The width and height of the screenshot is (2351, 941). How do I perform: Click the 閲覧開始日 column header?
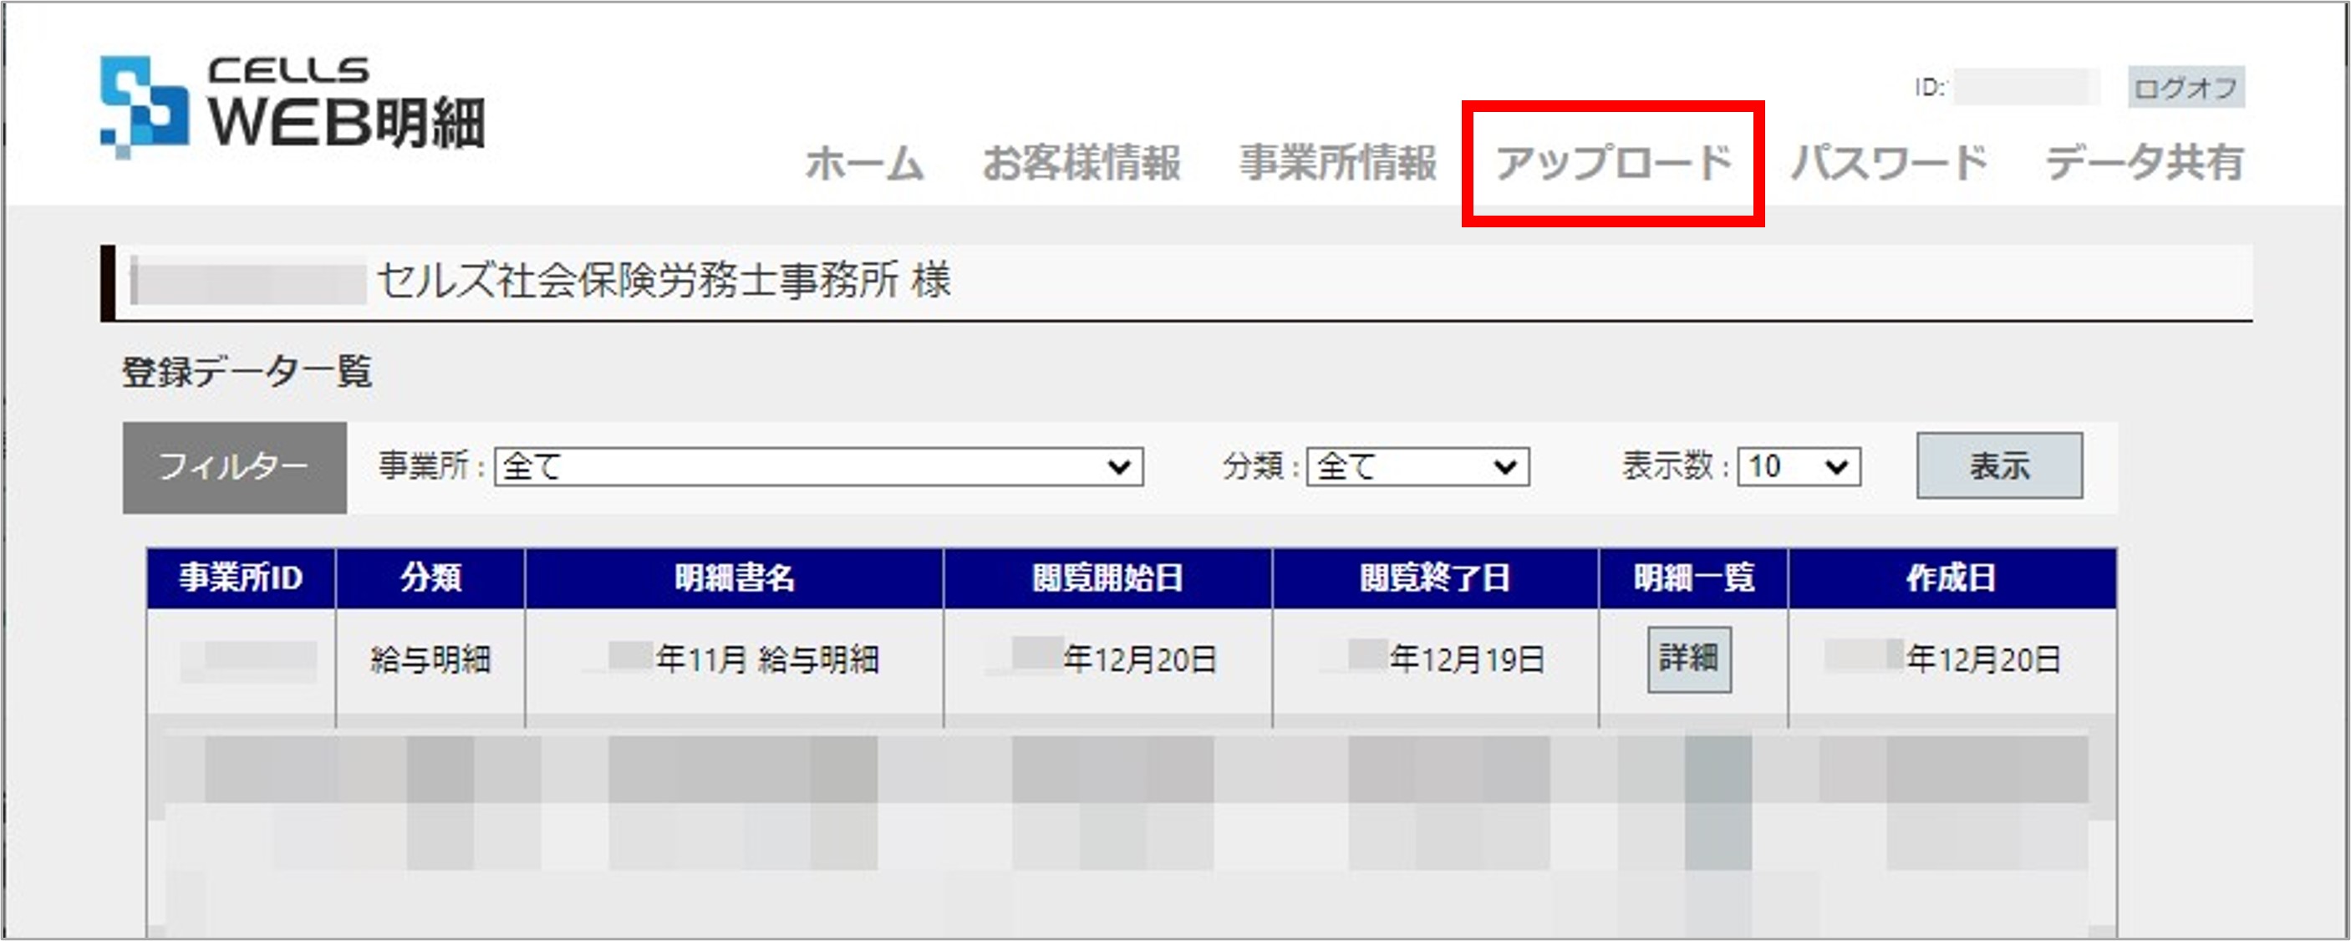tap(1107, 577)
